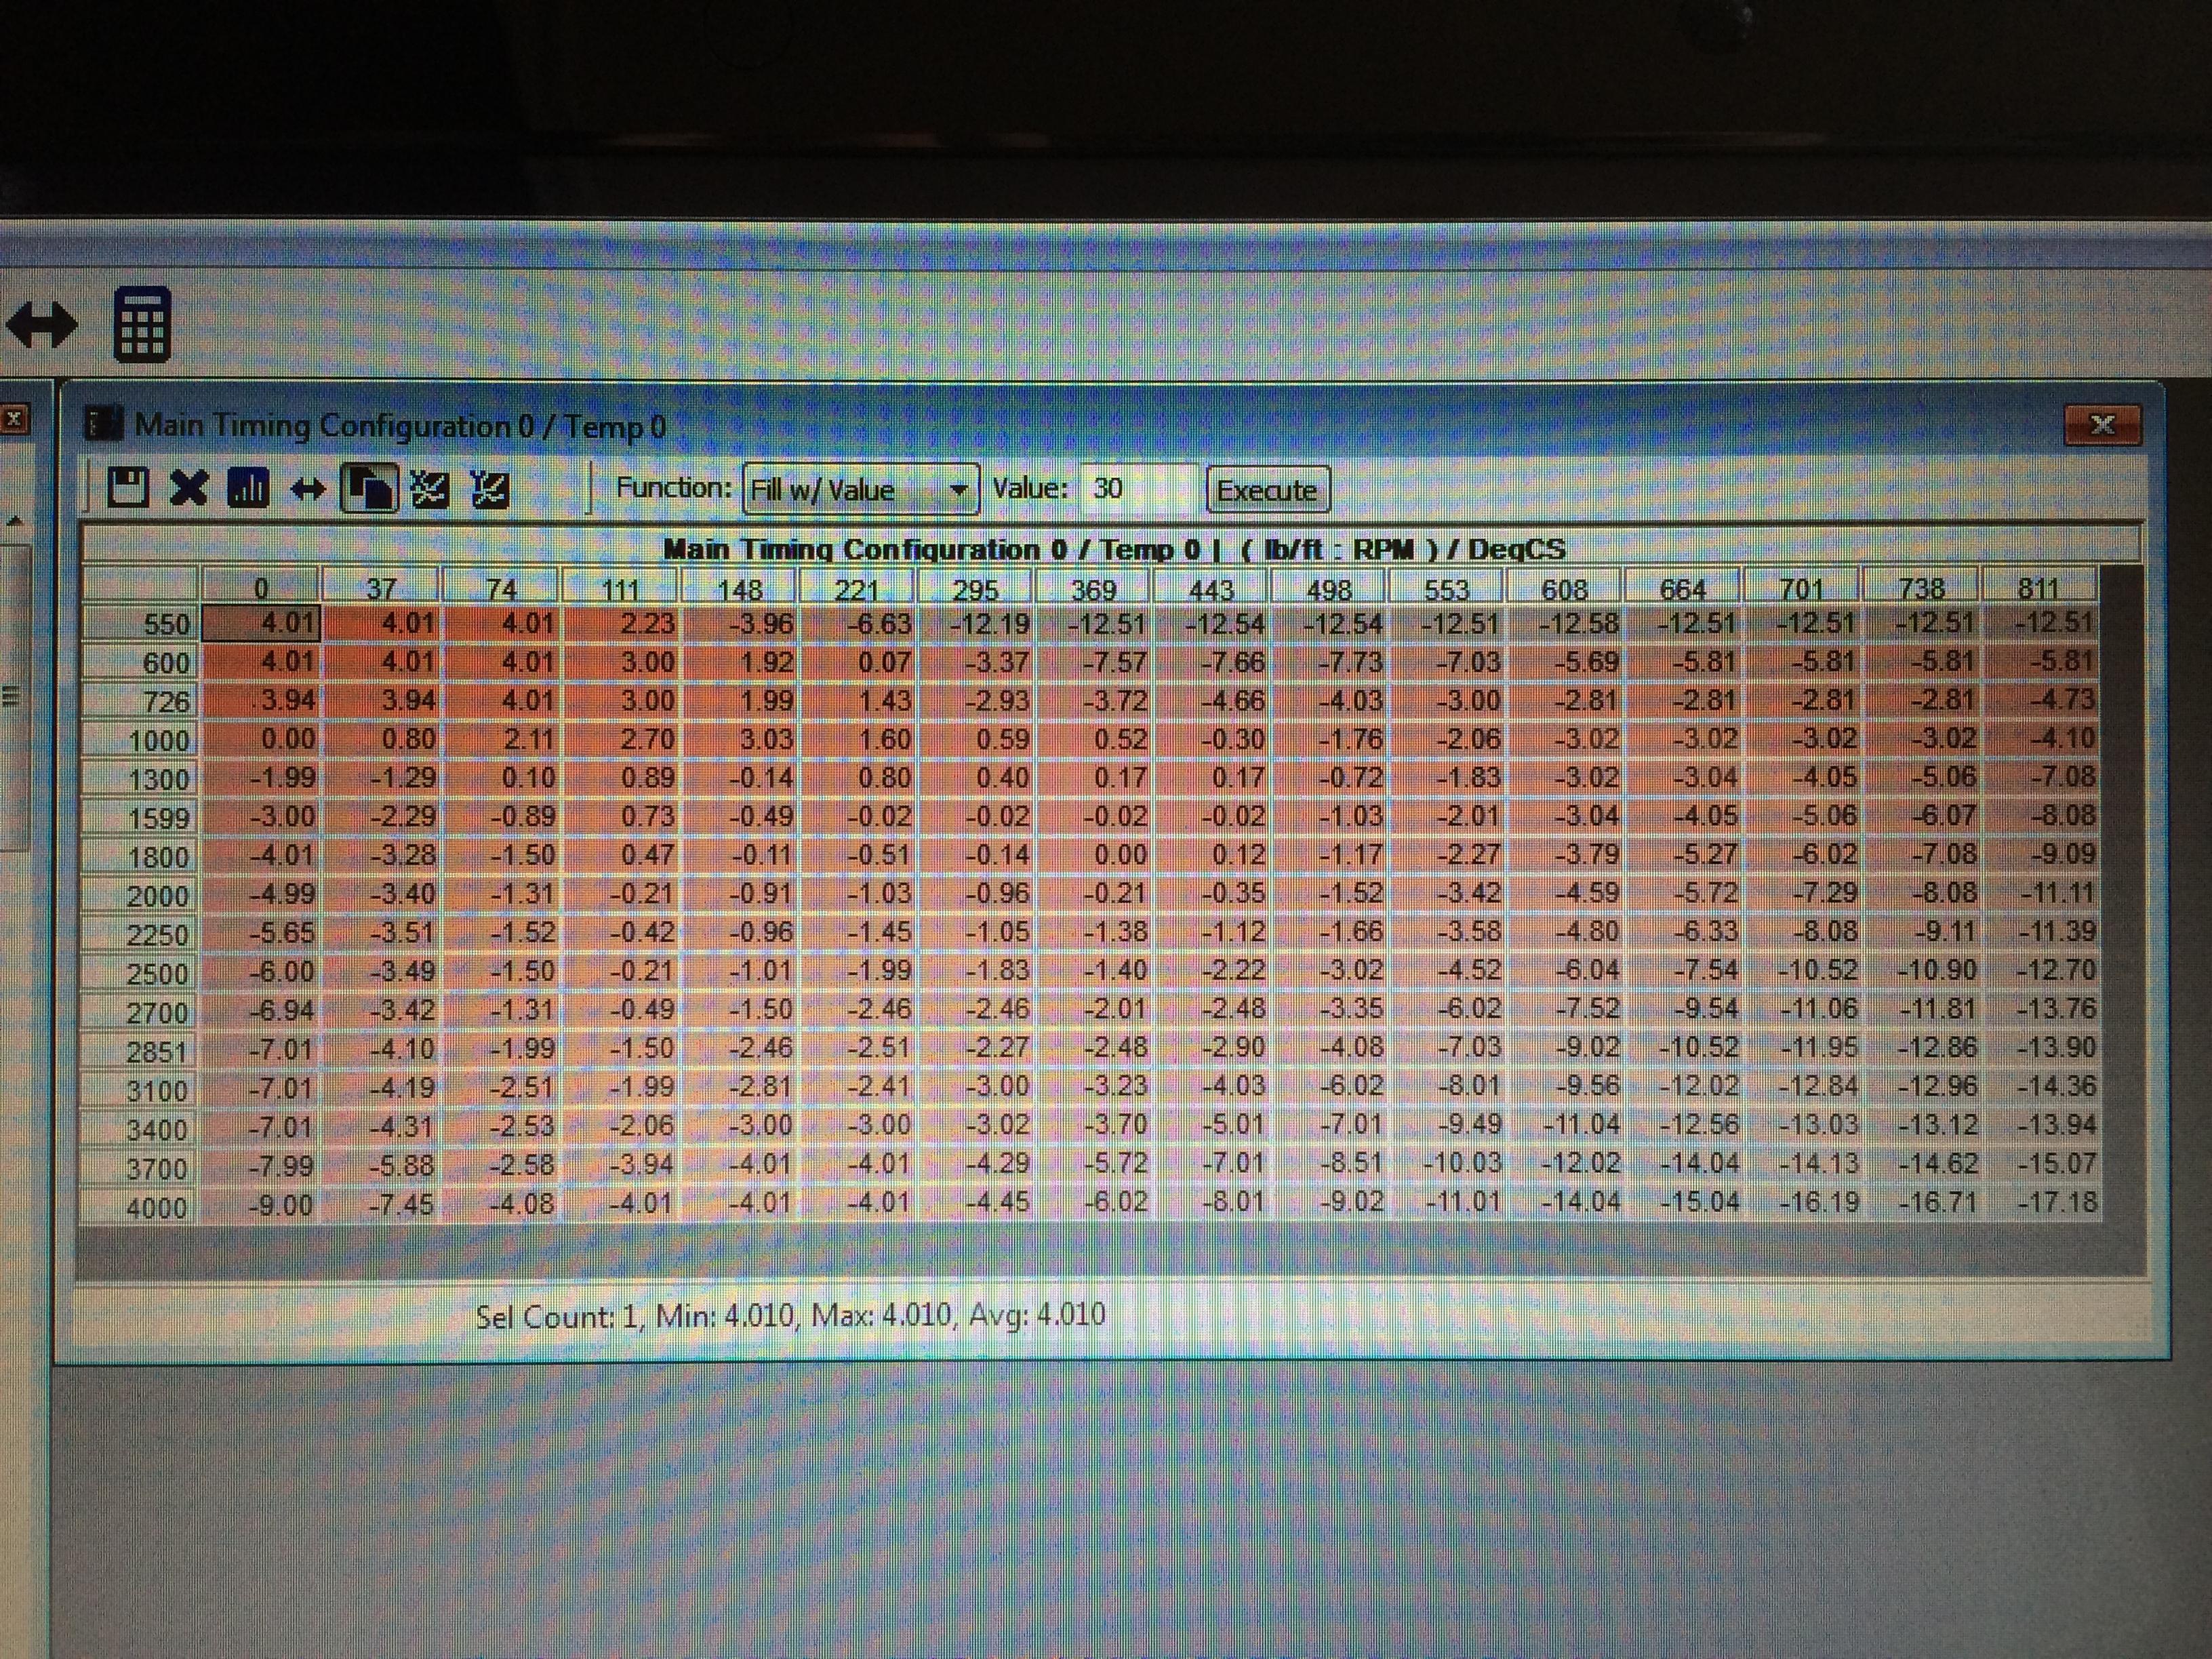This screenshot has height=1659, width=2212.
Task: Click cell -15.07 in row 3700
Action: (x=2041, y=1163)
